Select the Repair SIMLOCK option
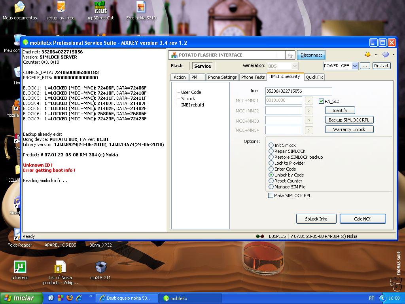Screen dimensions: 405x304 pos(271,151)
